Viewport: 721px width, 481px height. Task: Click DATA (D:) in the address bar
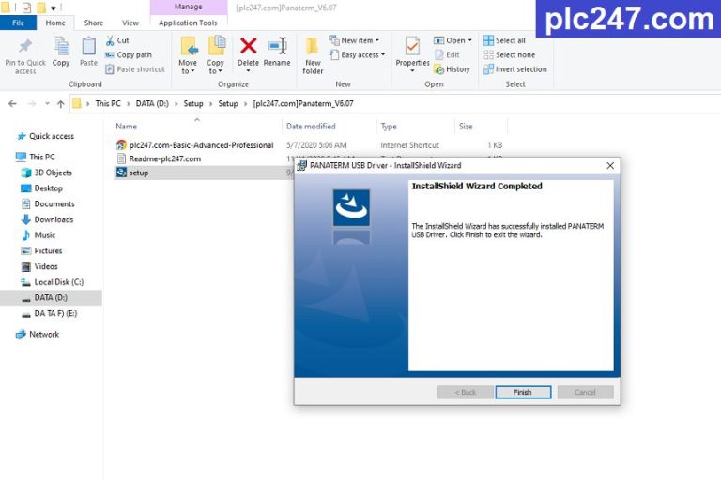(152, 103)
